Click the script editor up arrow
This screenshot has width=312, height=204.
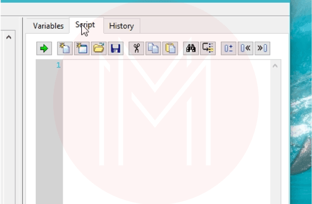pos(275,66)
